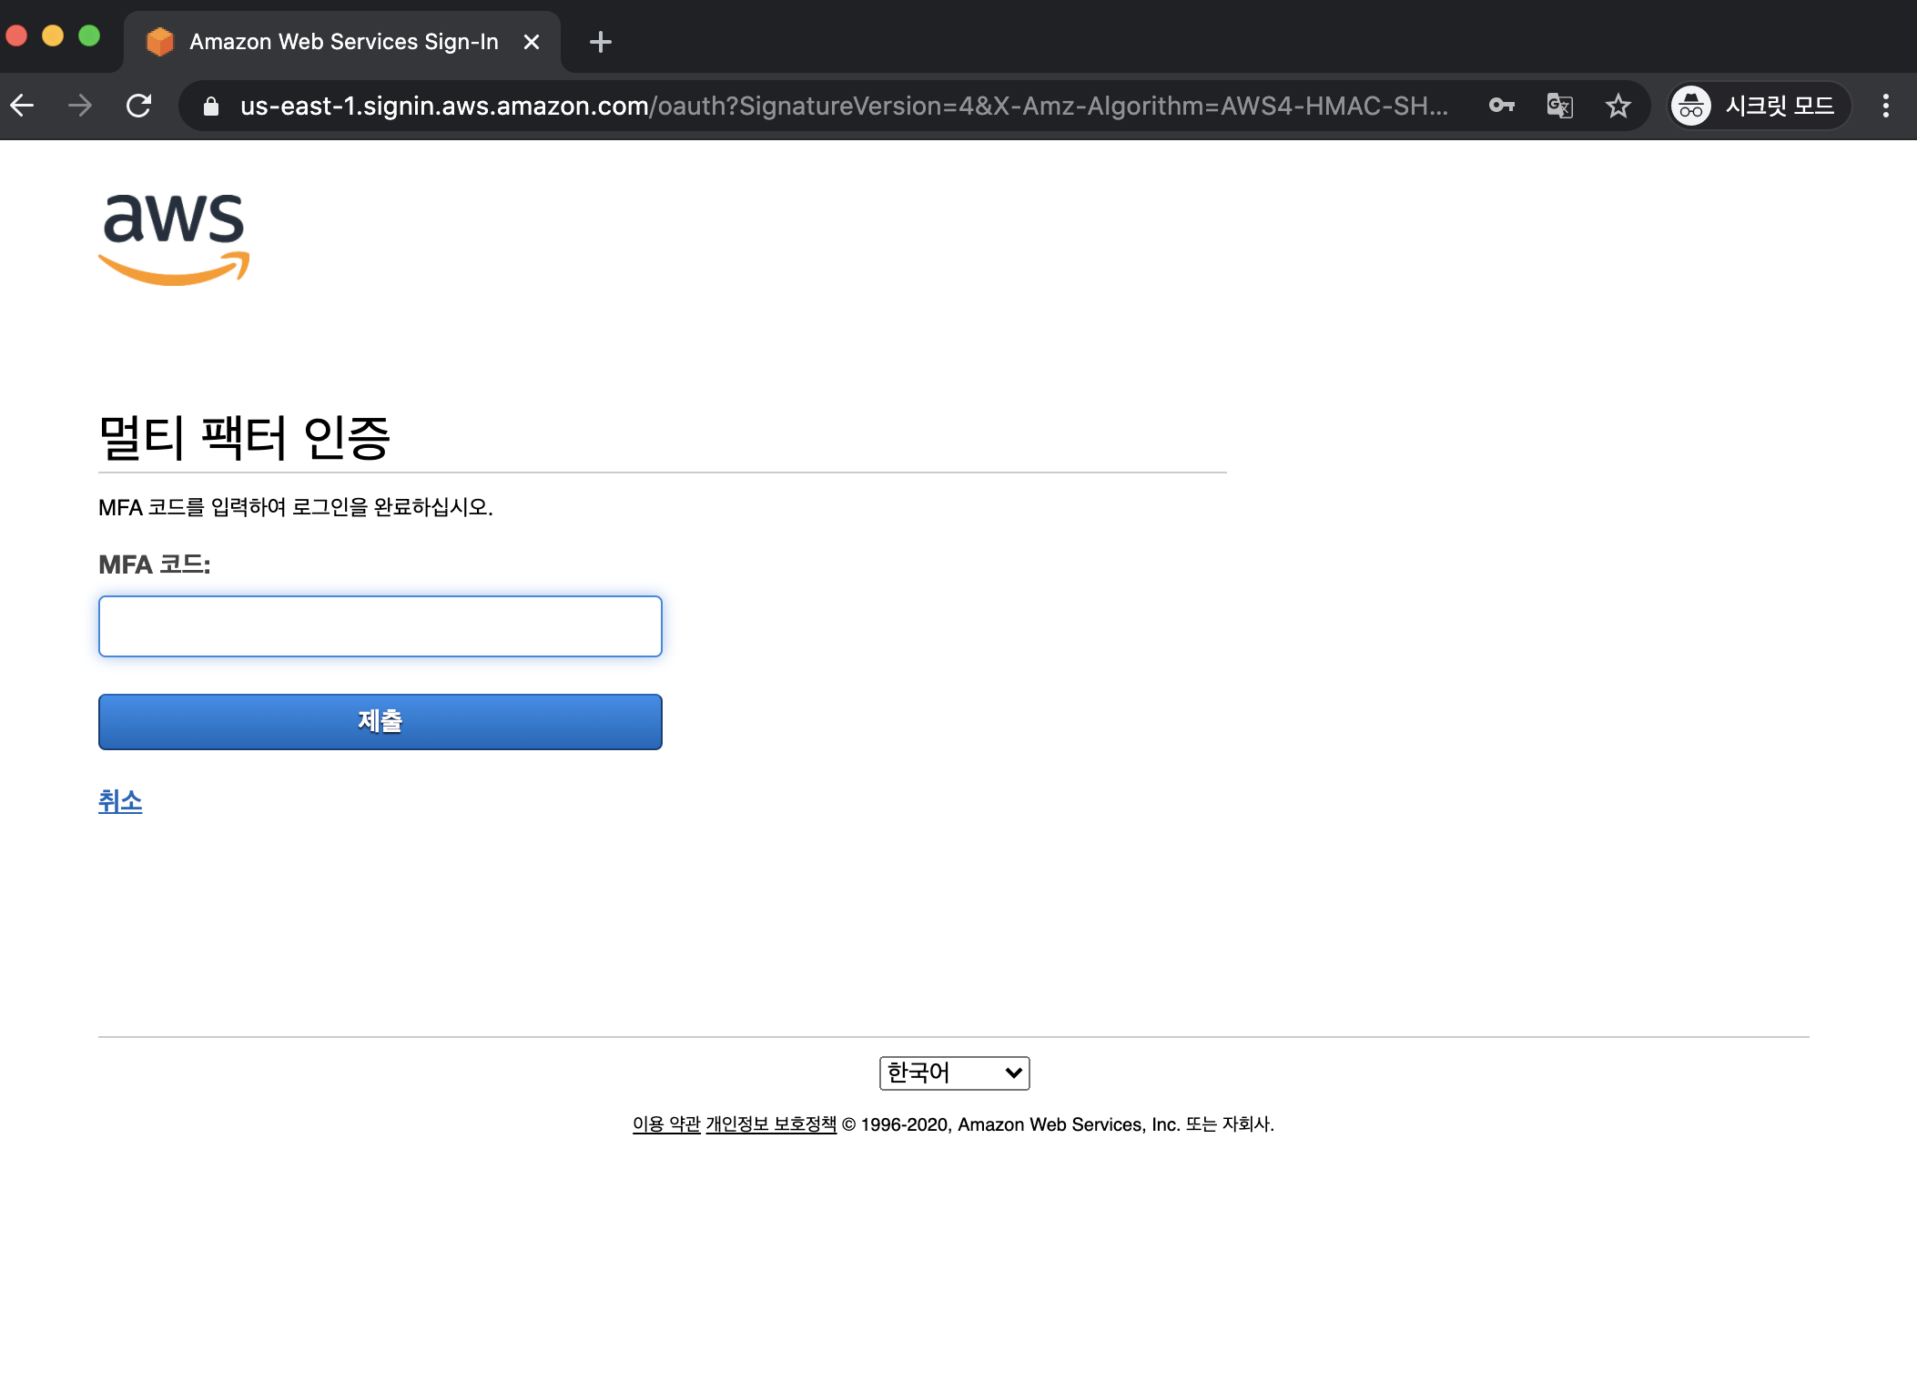Image resolution: width=1917 pixels, height=1393 pixels.
Task: Click the Google Translate page icon
Action: tap(1559, 106)
